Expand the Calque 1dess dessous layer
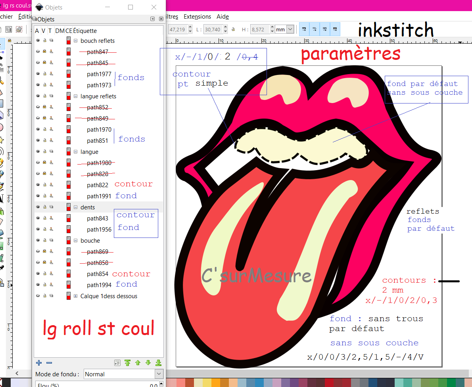 point(75,296)
